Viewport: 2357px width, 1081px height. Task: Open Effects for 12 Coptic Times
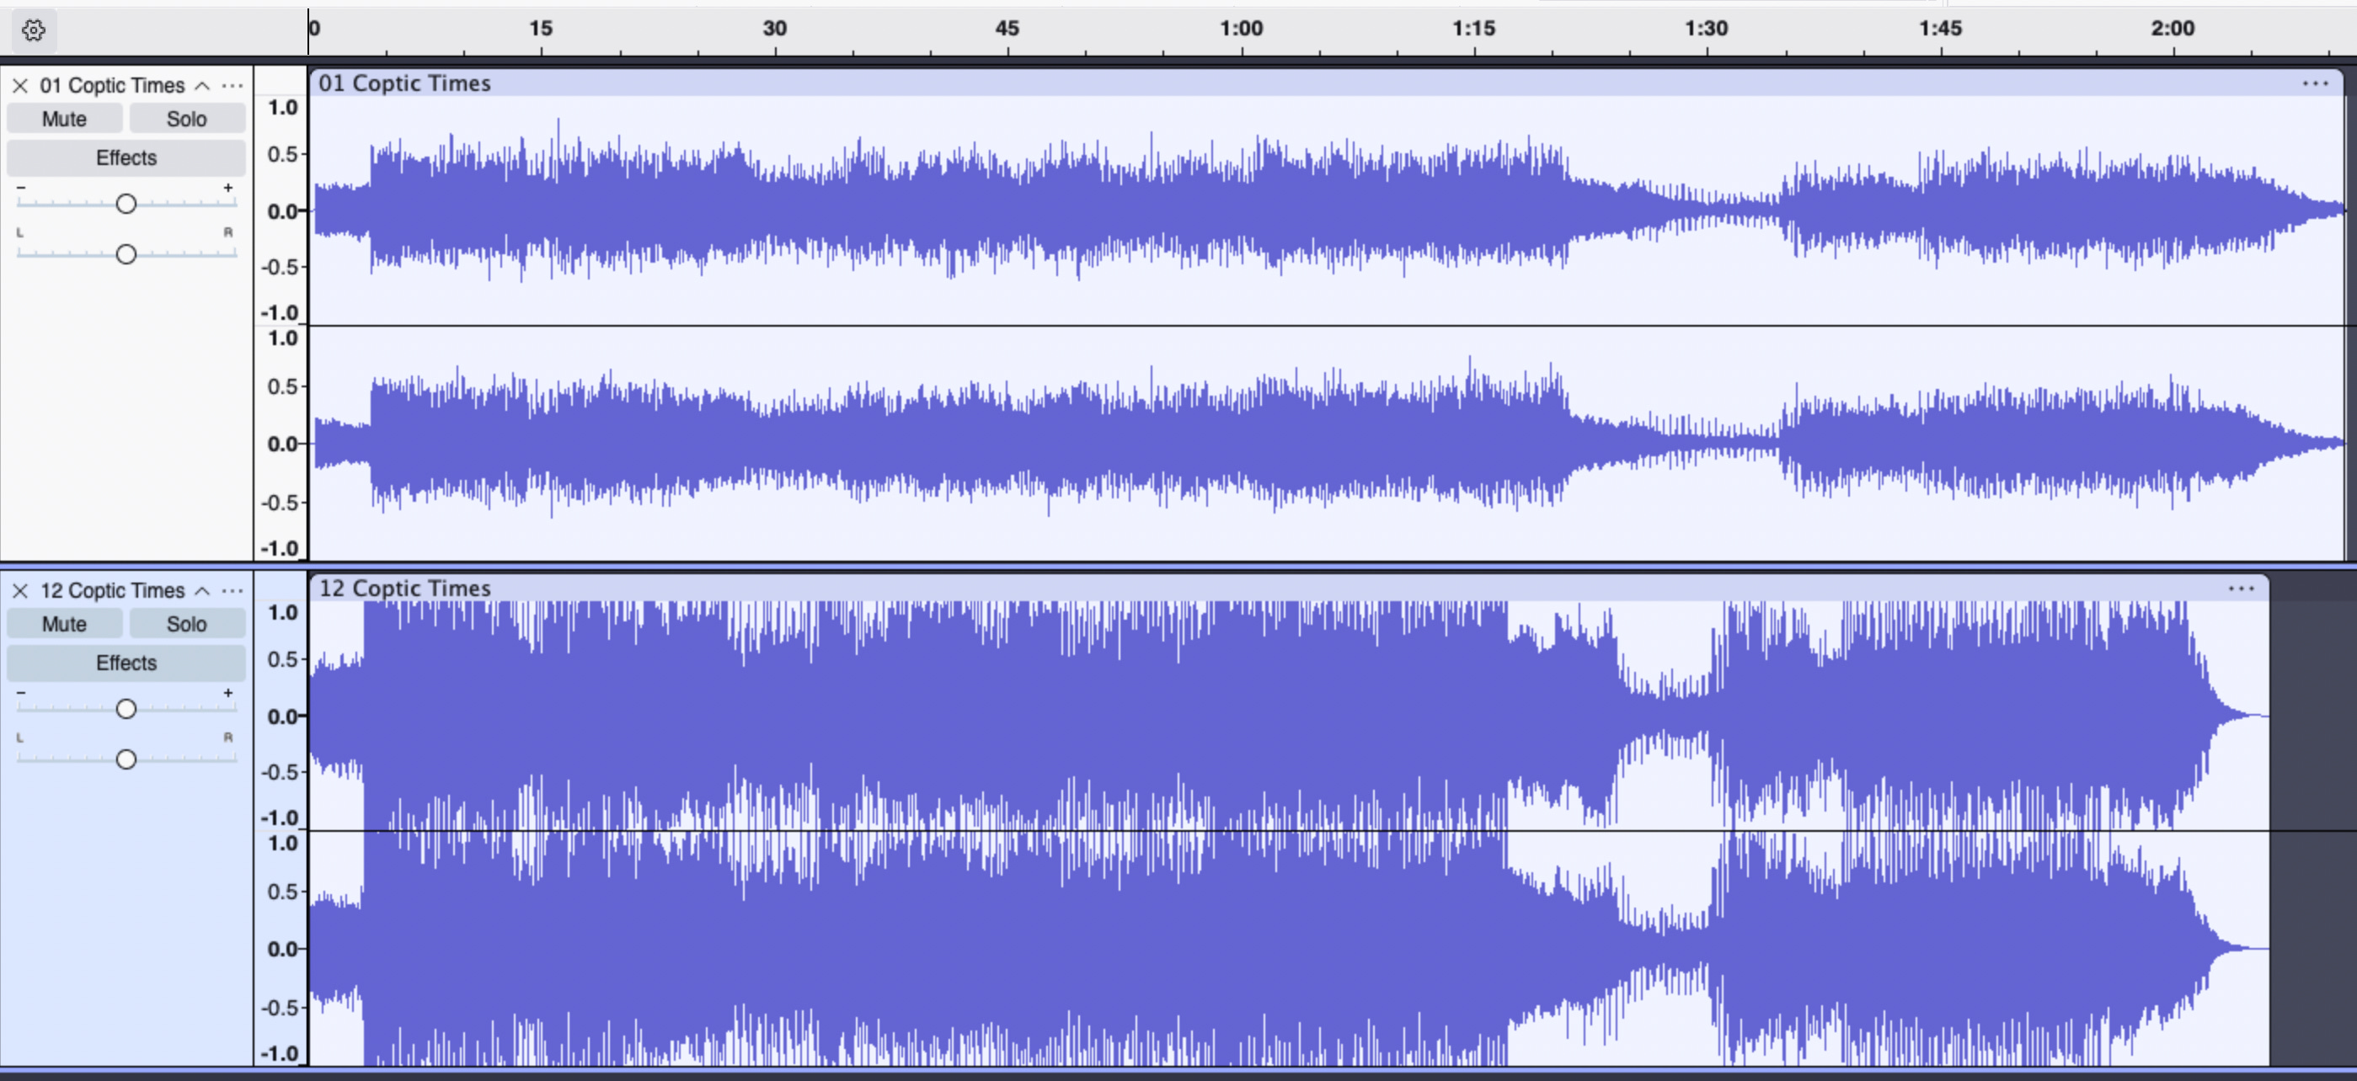coord(126,662)
